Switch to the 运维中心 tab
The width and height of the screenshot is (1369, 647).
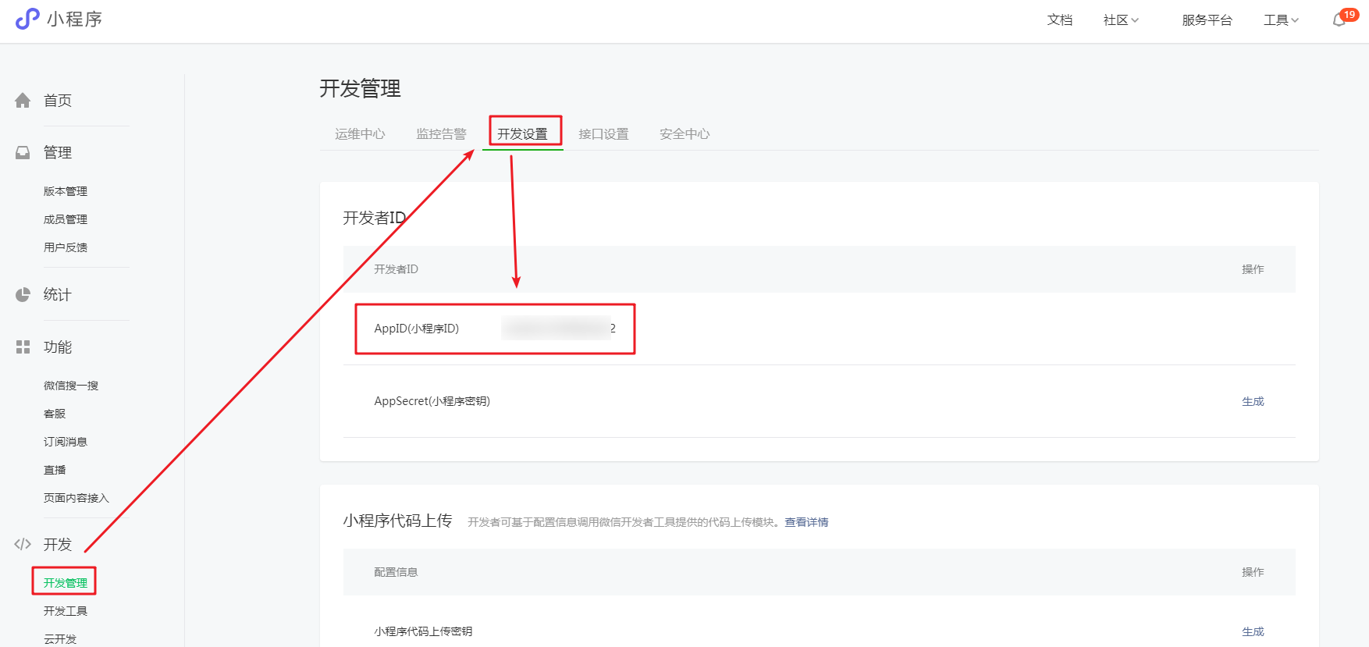point(360,134)
